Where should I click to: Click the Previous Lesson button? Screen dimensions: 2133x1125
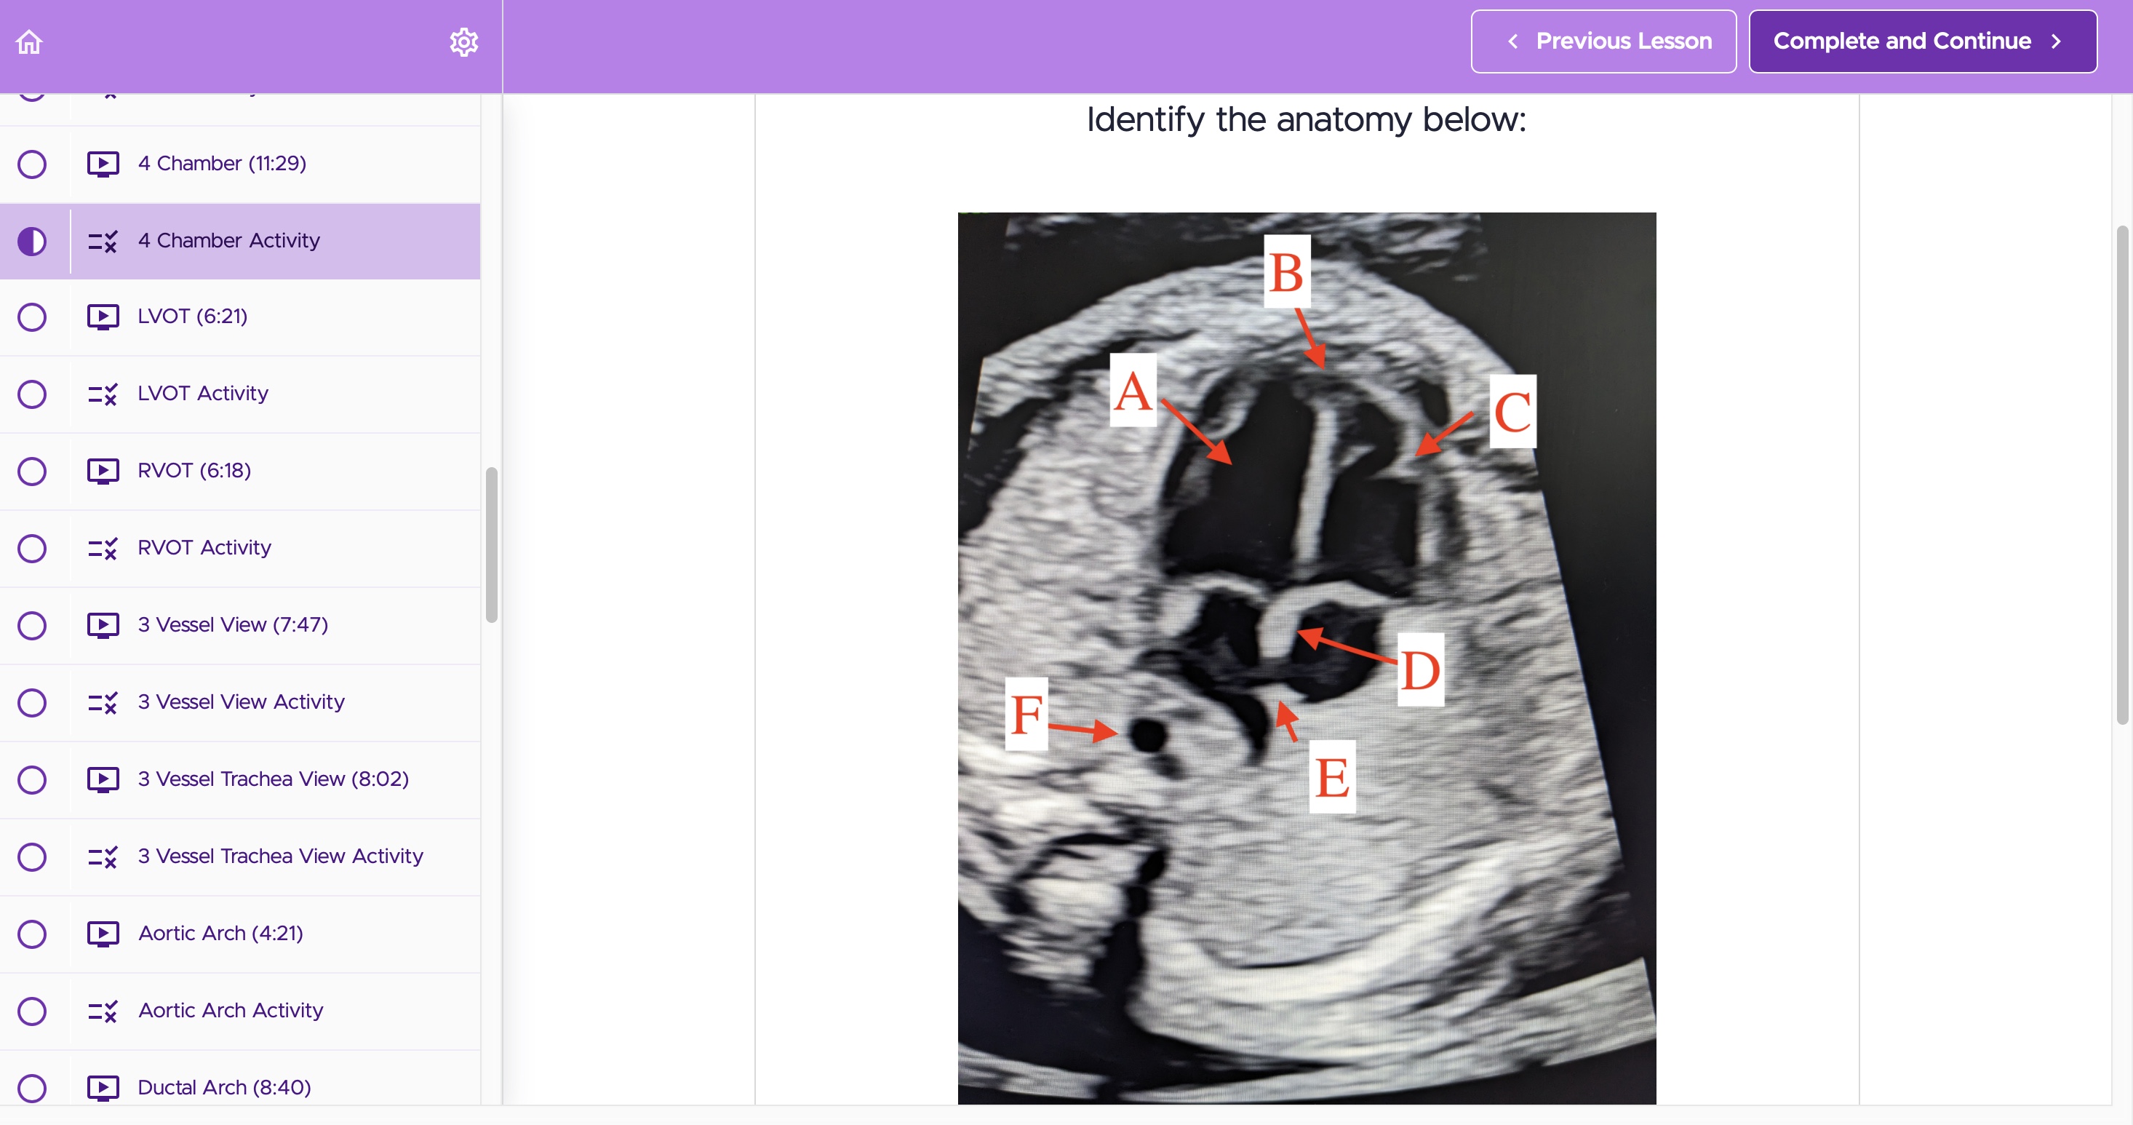1603,41
